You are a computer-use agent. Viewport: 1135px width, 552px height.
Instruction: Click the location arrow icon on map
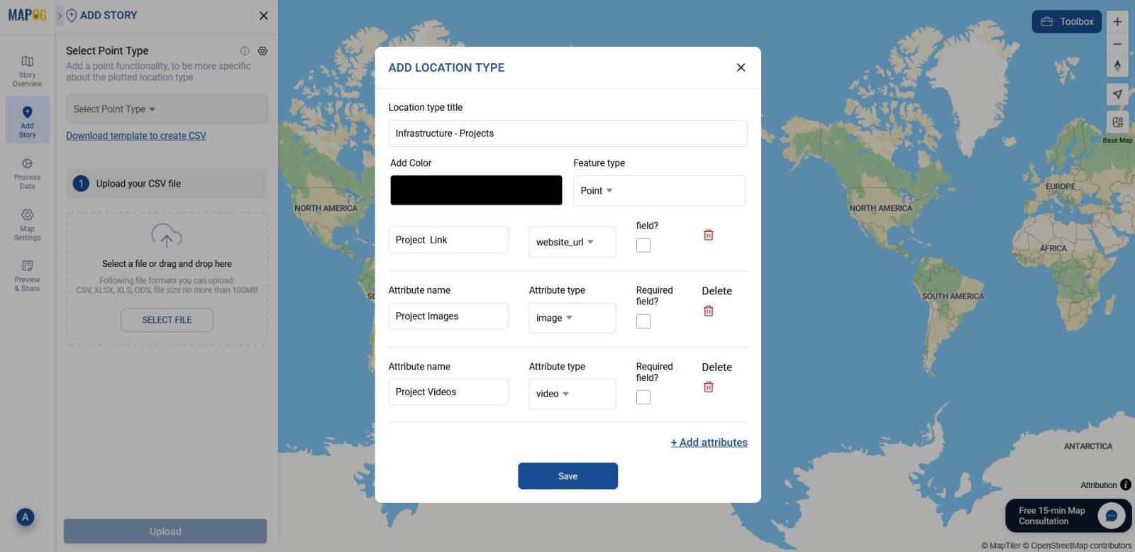coord(1117,93)
